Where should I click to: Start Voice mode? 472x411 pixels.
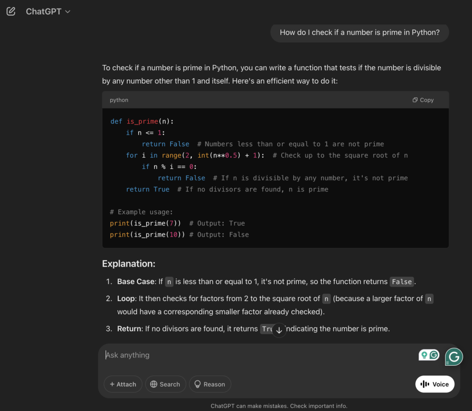[435, 384]
